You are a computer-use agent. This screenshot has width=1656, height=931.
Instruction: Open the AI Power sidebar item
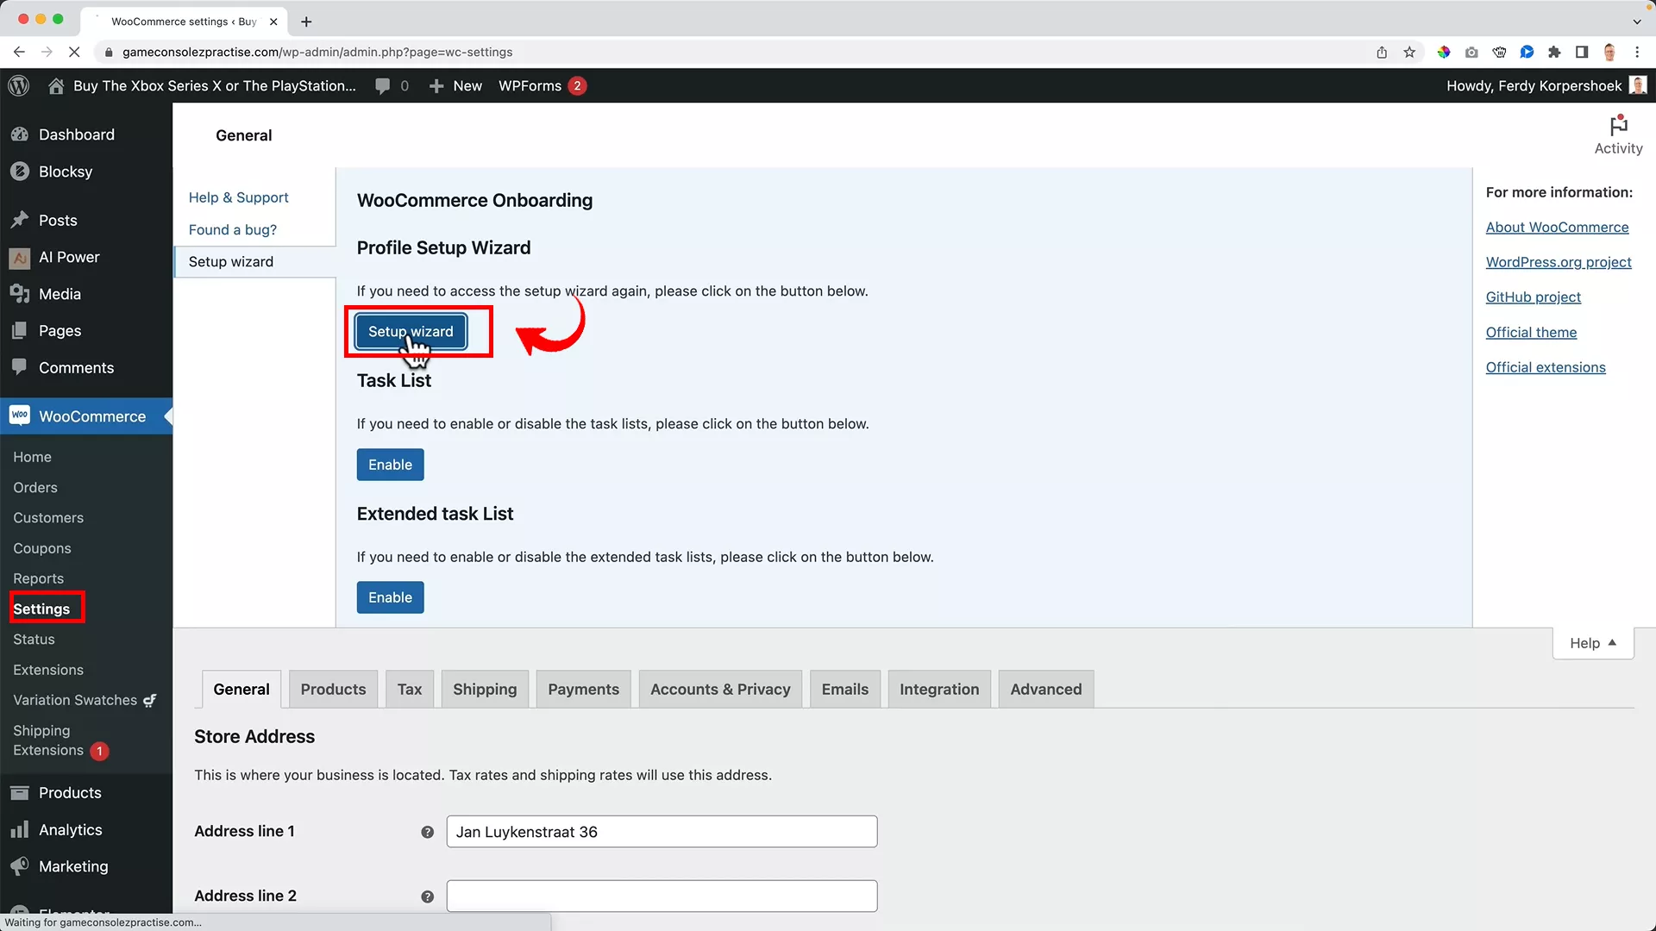coord(67,257)
